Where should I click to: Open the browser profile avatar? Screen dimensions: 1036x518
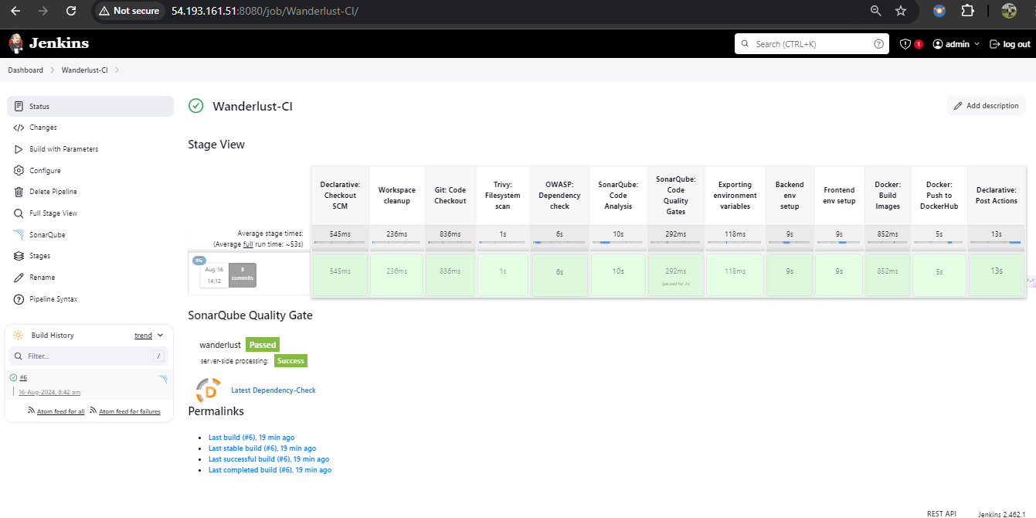click(x=1009, y=11)
